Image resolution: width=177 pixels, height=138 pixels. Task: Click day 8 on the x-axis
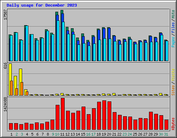coord(48,134)
